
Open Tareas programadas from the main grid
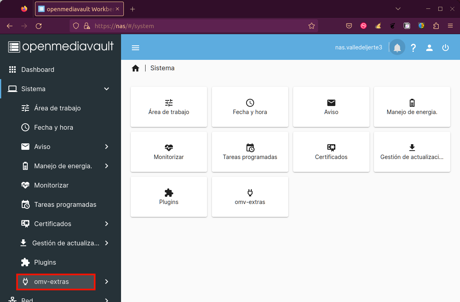click(x=250, y=152)
